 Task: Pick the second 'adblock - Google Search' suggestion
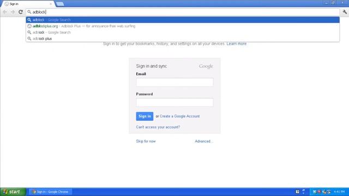183,32
